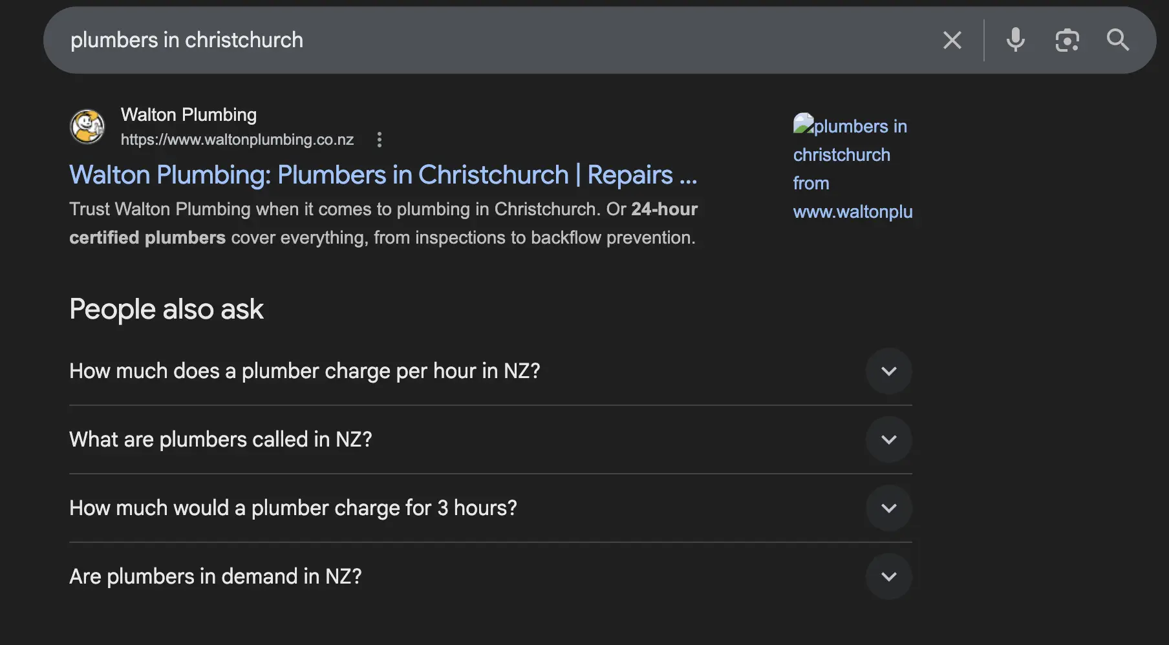The height and width of the screenshot is (645, 1169).
Task: Click 'Walton Plumbing' site name text
Action: pos(188,114)
